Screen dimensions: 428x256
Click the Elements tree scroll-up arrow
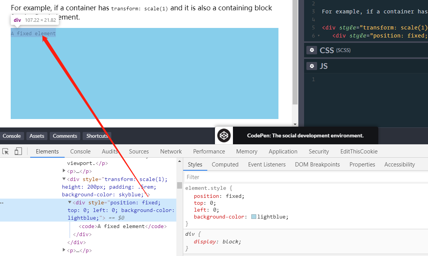179,161
